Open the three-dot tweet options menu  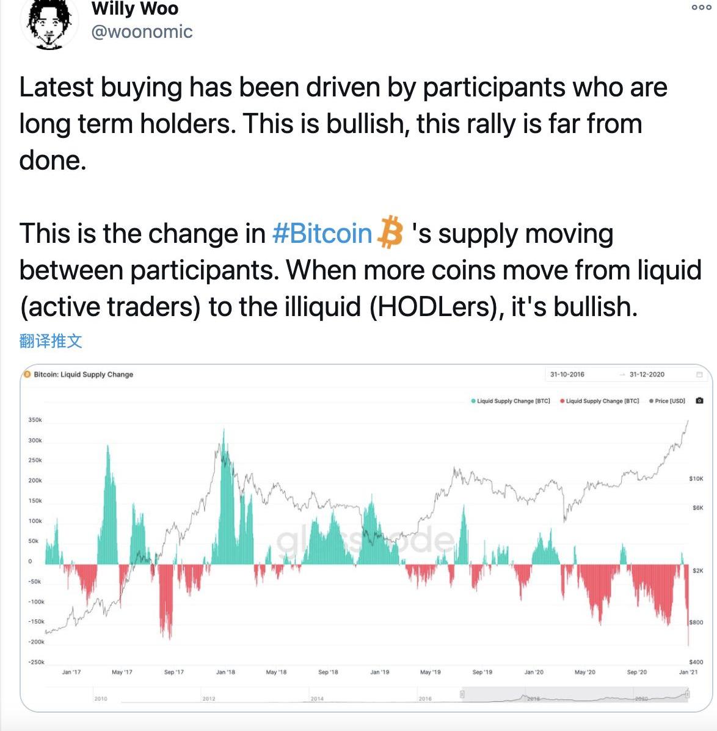point(701,7)
